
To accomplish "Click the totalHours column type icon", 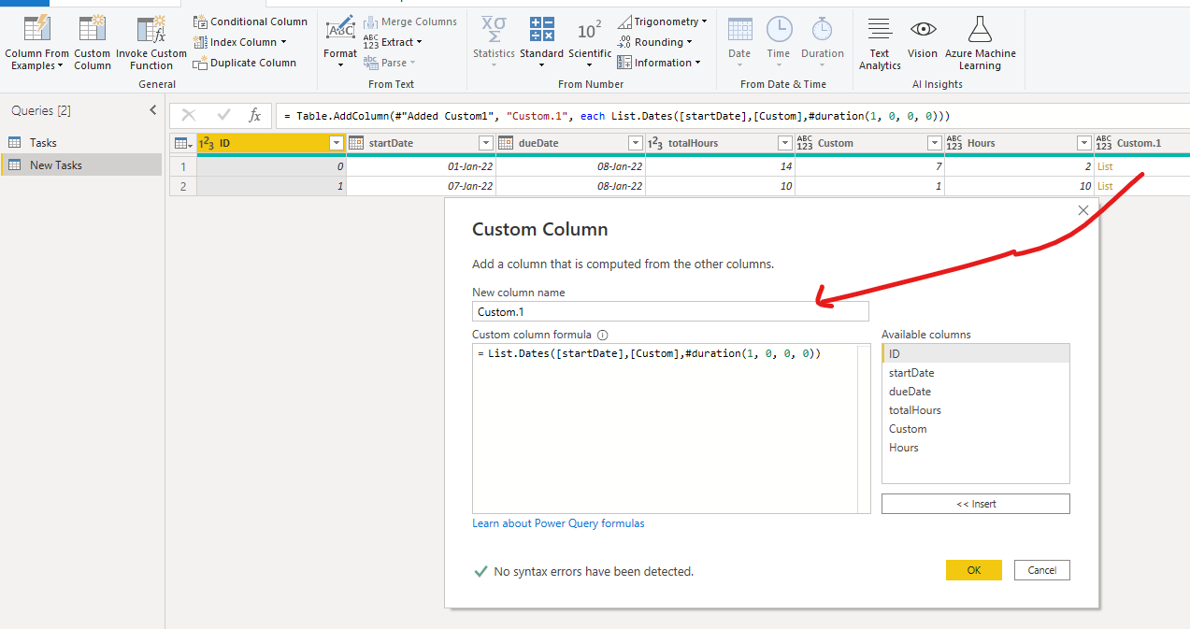I will (x=655, y=143).
